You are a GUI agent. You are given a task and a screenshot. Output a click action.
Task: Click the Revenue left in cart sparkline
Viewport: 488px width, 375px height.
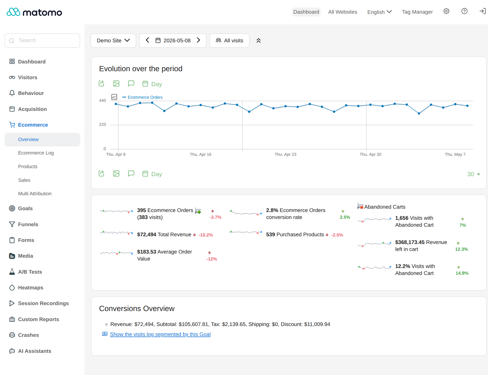(374, 244)
